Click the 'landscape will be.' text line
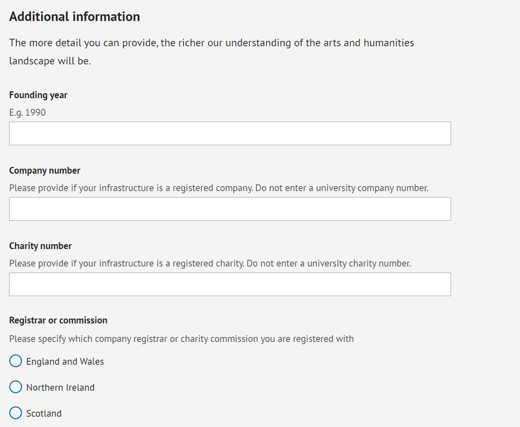 click(50, 61)
